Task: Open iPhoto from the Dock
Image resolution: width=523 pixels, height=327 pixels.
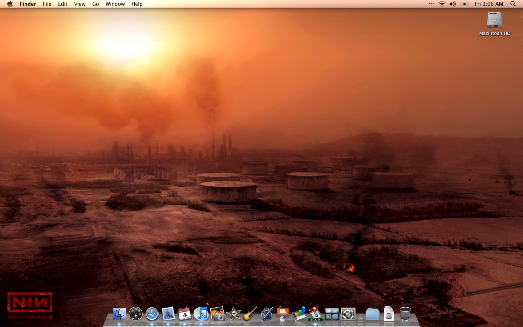Action: point(217,314)
